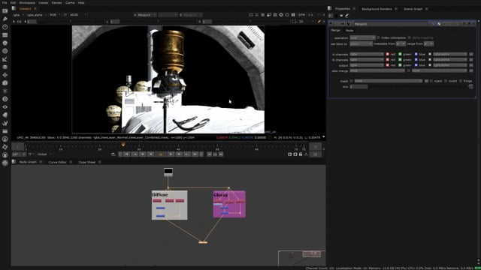Viewport: 481px width, 270px height.
Task: Open the 3D nodes cube icon
Action: click(5, 83)
